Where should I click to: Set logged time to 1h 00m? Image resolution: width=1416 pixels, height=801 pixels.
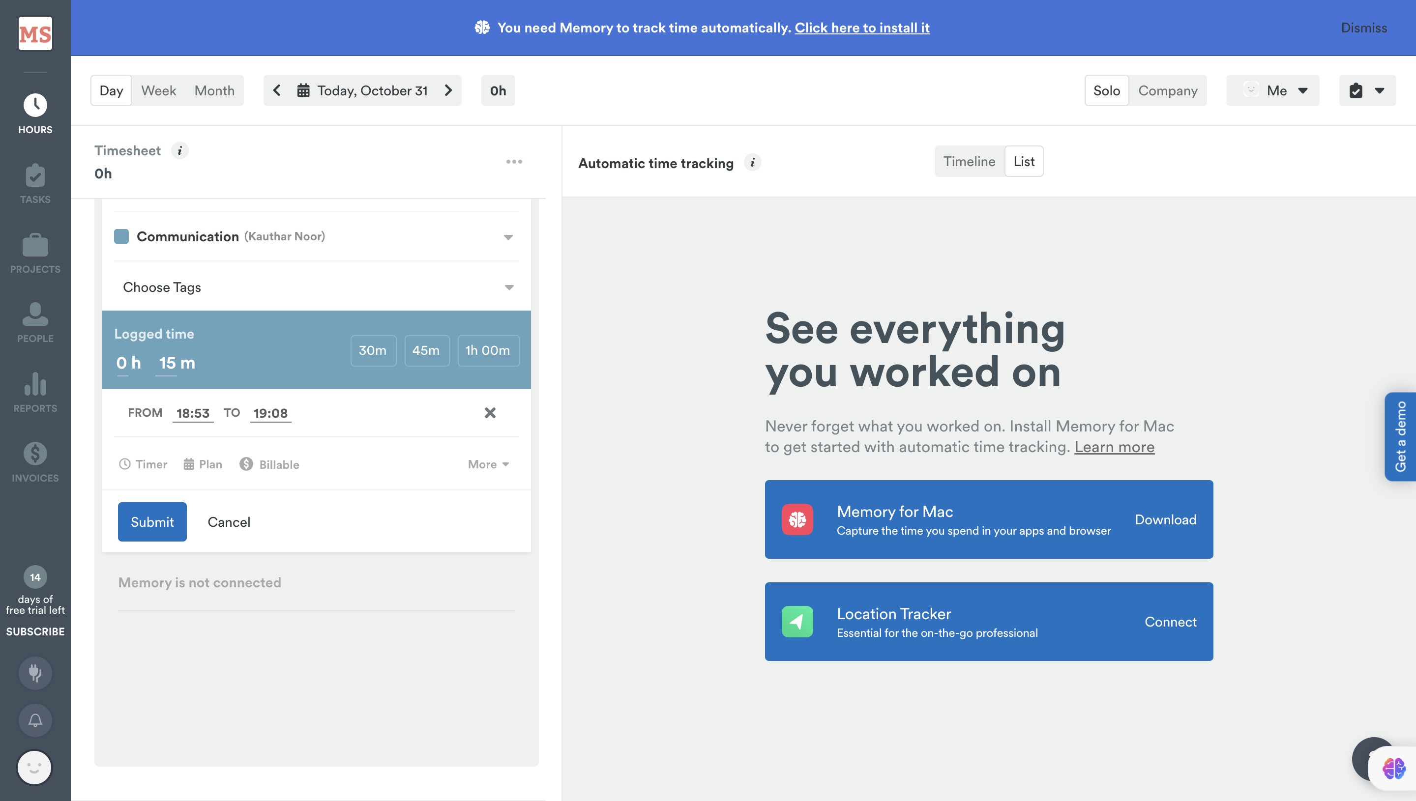pos(488,350)
